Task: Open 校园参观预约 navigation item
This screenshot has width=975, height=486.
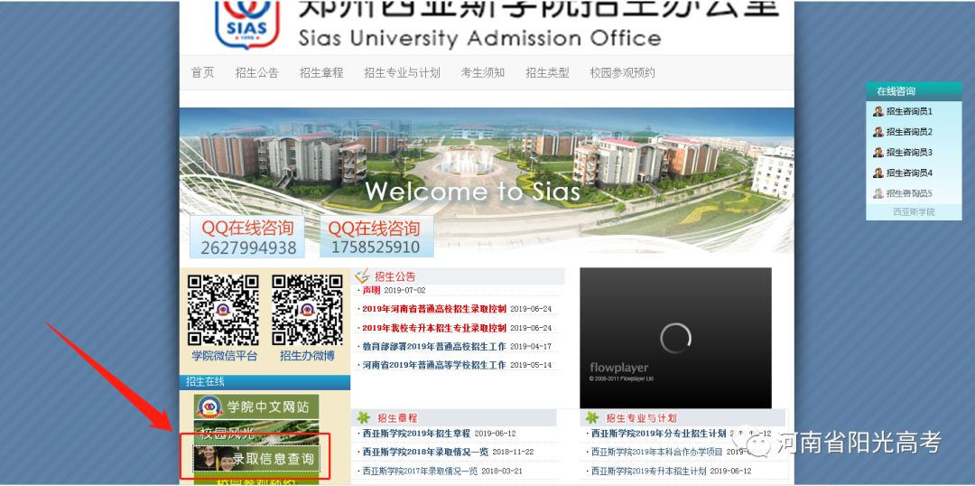Action: point(622,73)
